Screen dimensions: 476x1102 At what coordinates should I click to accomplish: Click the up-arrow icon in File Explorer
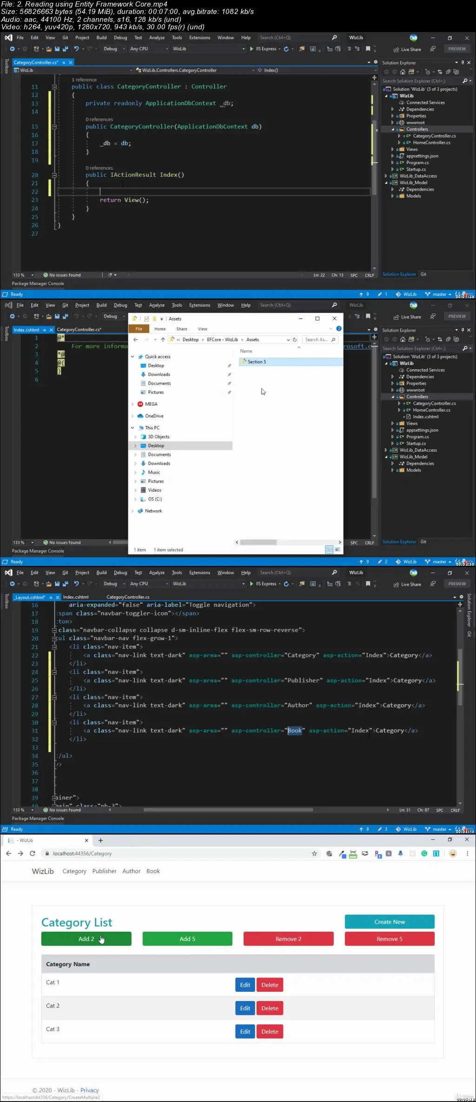point(163,340)
